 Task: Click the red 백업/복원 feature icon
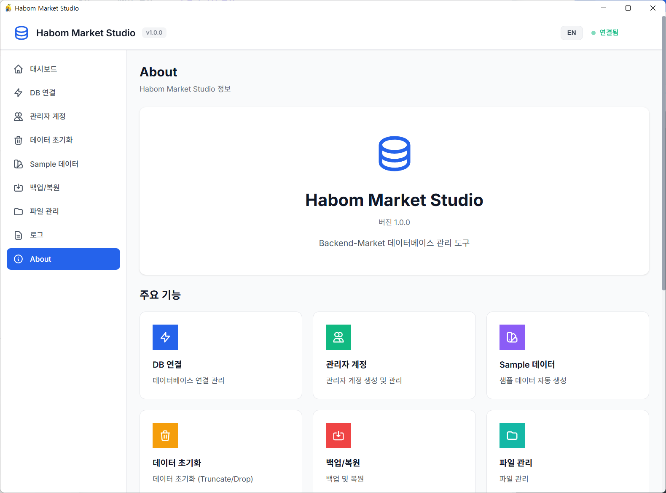(x=338, y=436)
